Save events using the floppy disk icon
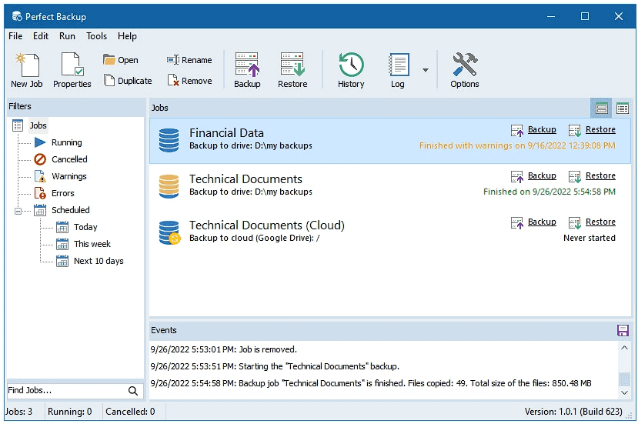 (623, 330)
